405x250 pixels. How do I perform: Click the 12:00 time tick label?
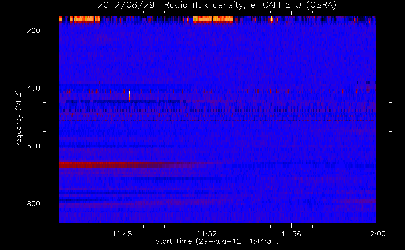point(376,234)
